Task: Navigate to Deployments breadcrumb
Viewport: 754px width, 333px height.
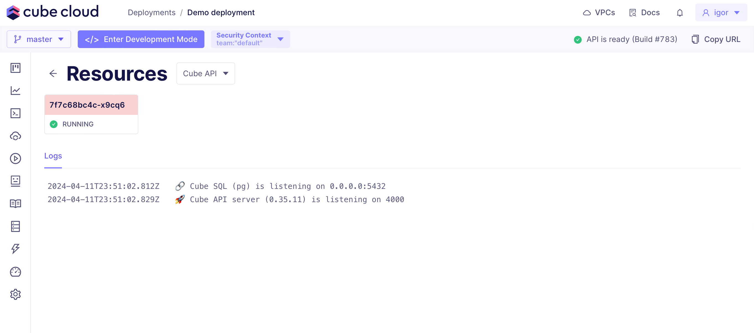Action: [151, 12]
